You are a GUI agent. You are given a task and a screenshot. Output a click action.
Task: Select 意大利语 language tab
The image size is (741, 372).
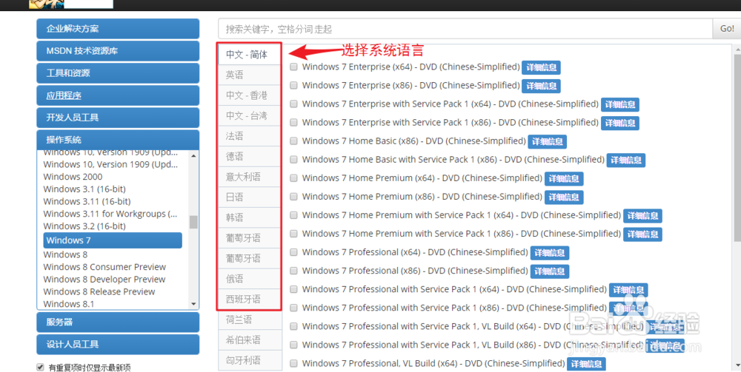point(249,177)
